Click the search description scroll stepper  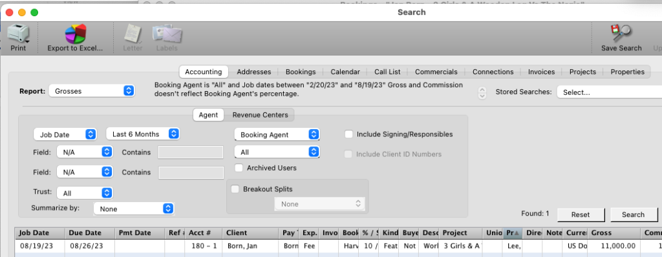coord(482,93)
